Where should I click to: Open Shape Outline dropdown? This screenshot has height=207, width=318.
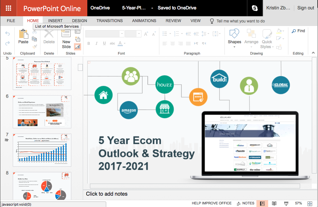tap(283, 38)
